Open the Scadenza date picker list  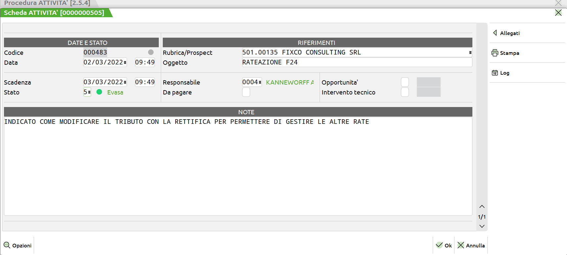click(x=125, y=82)
